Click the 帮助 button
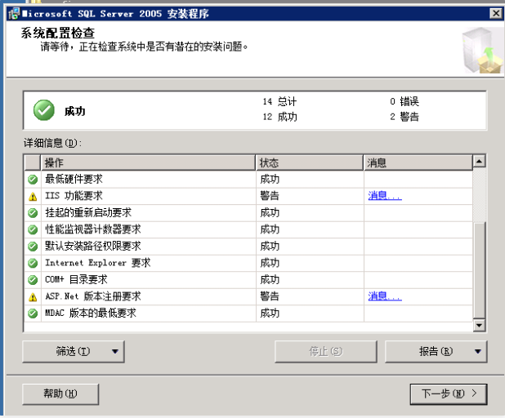 pyautogui.click(x=60, y=394)
